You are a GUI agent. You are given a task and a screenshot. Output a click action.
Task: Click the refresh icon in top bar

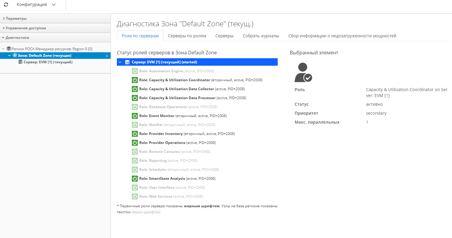6,5
